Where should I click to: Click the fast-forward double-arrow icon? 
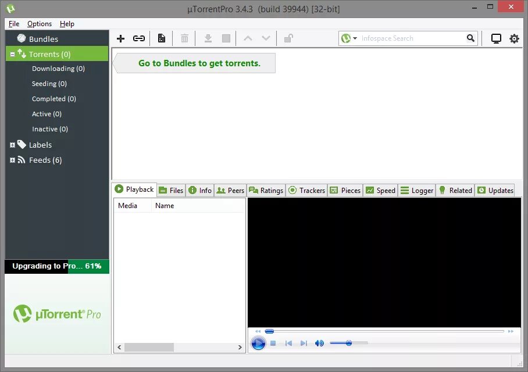pyautogui.click(x=511, y=331)
